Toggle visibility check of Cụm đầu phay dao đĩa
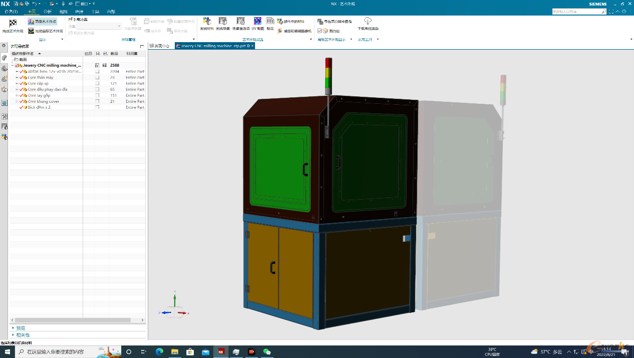 tap(22, 89)
